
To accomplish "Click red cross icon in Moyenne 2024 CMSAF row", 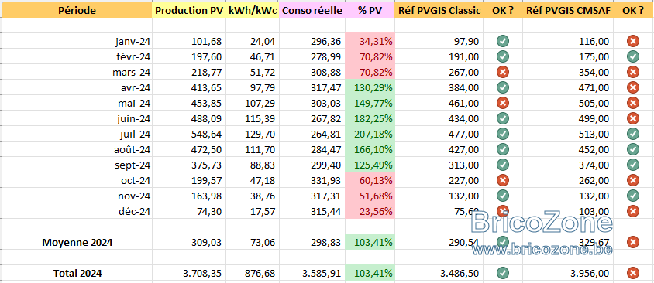I will coord(633,242).
